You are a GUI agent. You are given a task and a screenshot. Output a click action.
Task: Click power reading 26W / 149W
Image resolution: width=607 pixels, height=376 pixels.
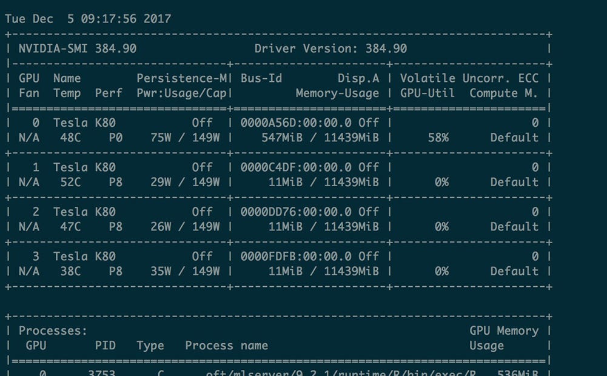185,227
